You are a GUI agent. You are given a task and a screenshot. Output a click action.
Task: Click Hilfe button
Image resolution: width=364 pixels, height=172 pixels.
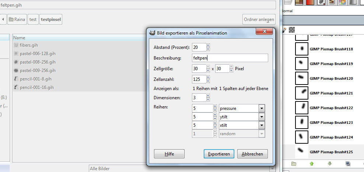pyautogui.click(x=169, y=154)
